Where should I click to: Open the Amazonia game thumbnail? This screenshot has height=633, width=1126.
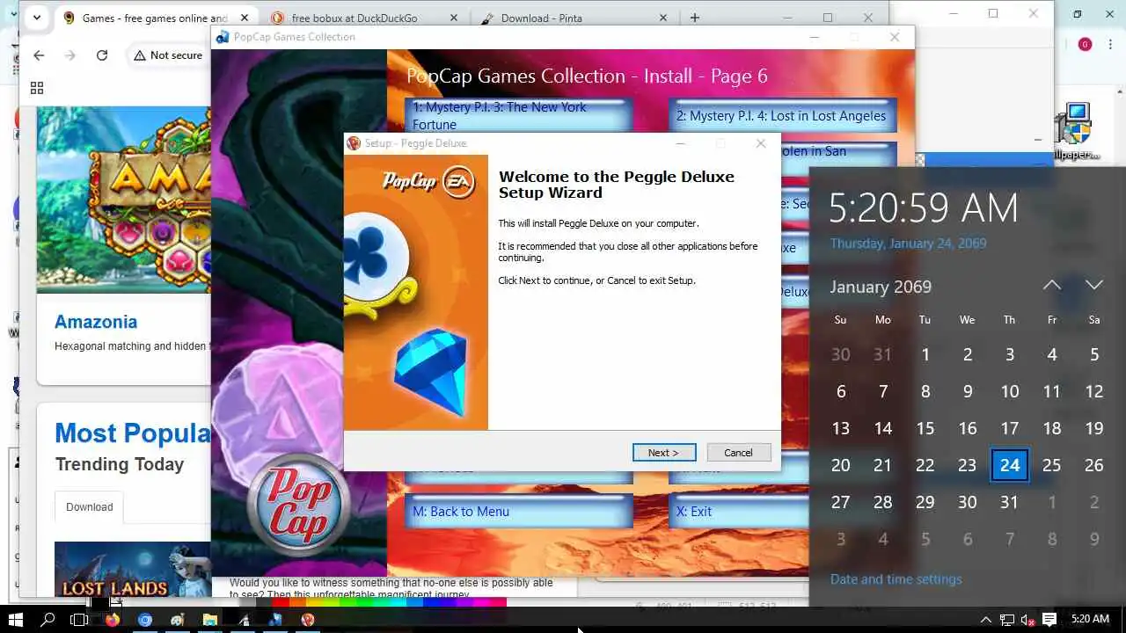tap(124, 200)
